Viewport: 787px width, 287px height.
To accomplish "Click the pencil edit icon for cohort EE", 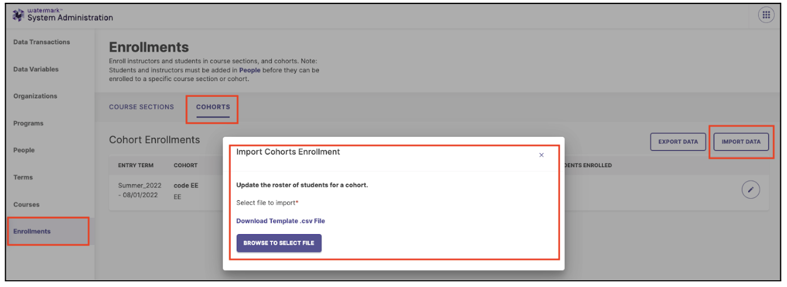I will point(750,190).
